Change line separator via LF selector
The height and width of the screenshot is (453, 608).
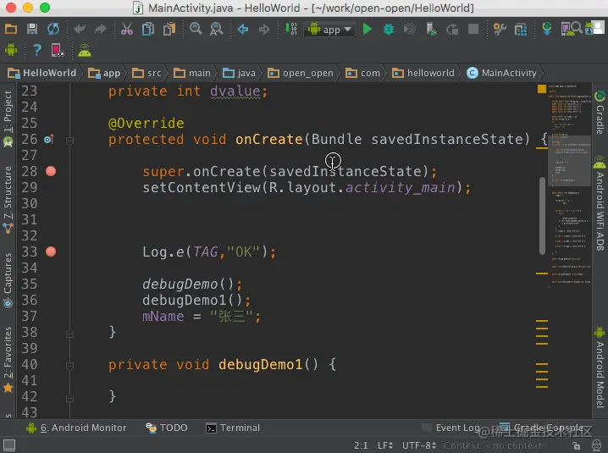(385, 445)
